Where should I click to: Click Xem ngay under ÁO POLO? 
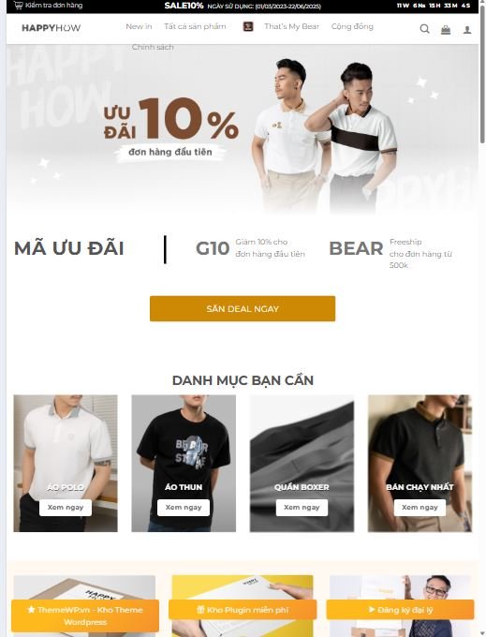[x=66, y=508]
